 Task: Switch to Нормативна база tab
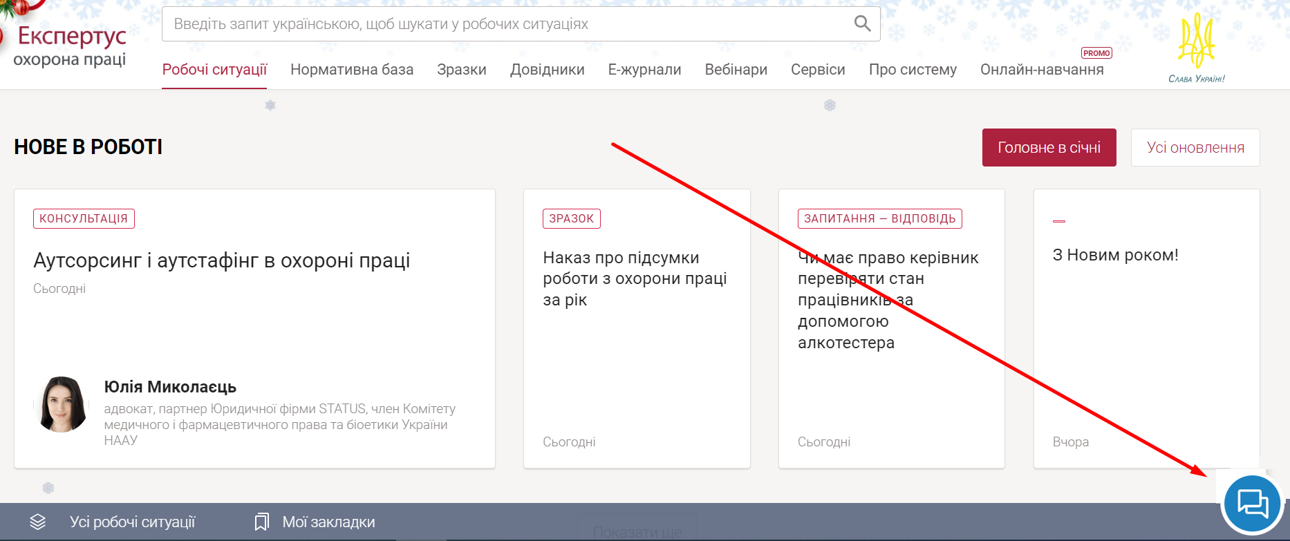pyautogui.click(x=352, y=70)
